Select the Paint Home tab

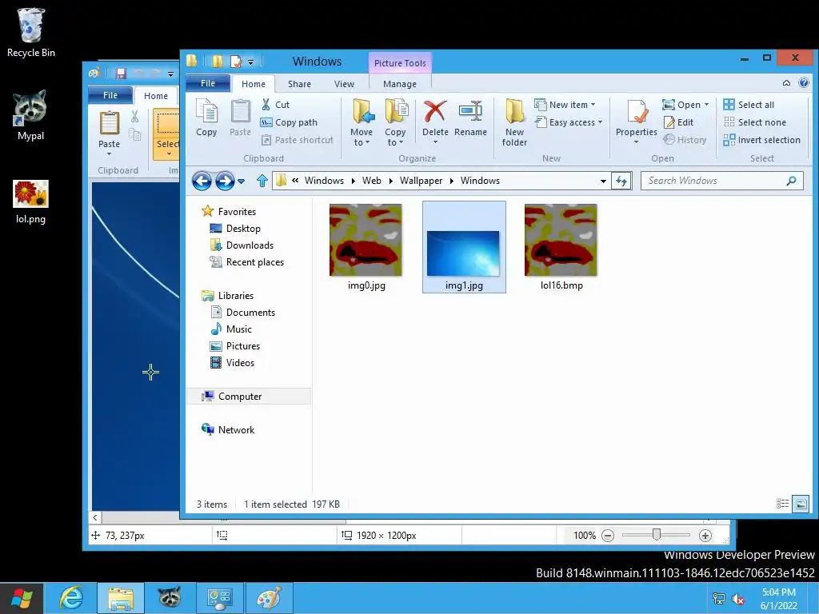(x=156, y=96)
